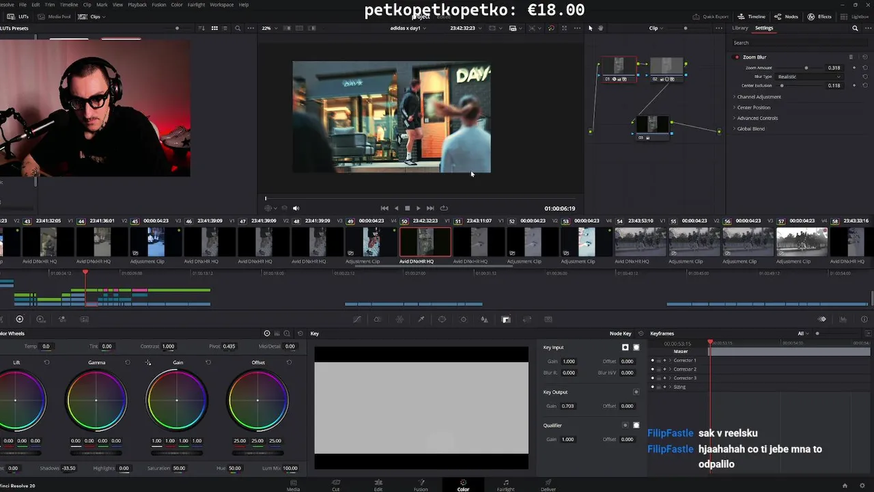Add keyframe for Zoom Amount
The image size is (874, 492).
[x=854, y=68]
